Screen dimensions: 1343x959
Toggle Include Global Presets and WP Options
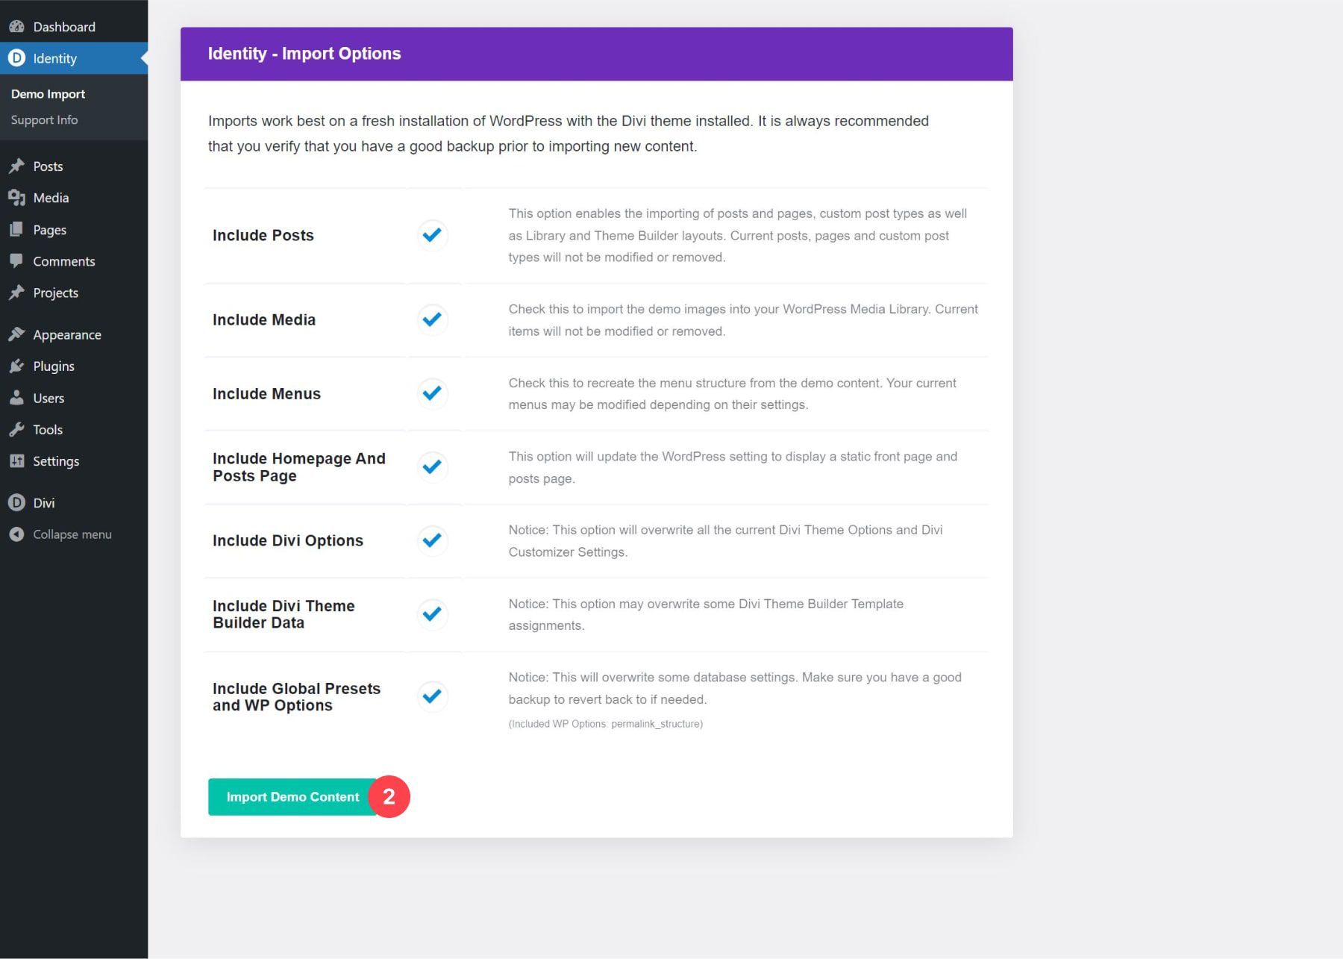(432, 696)
